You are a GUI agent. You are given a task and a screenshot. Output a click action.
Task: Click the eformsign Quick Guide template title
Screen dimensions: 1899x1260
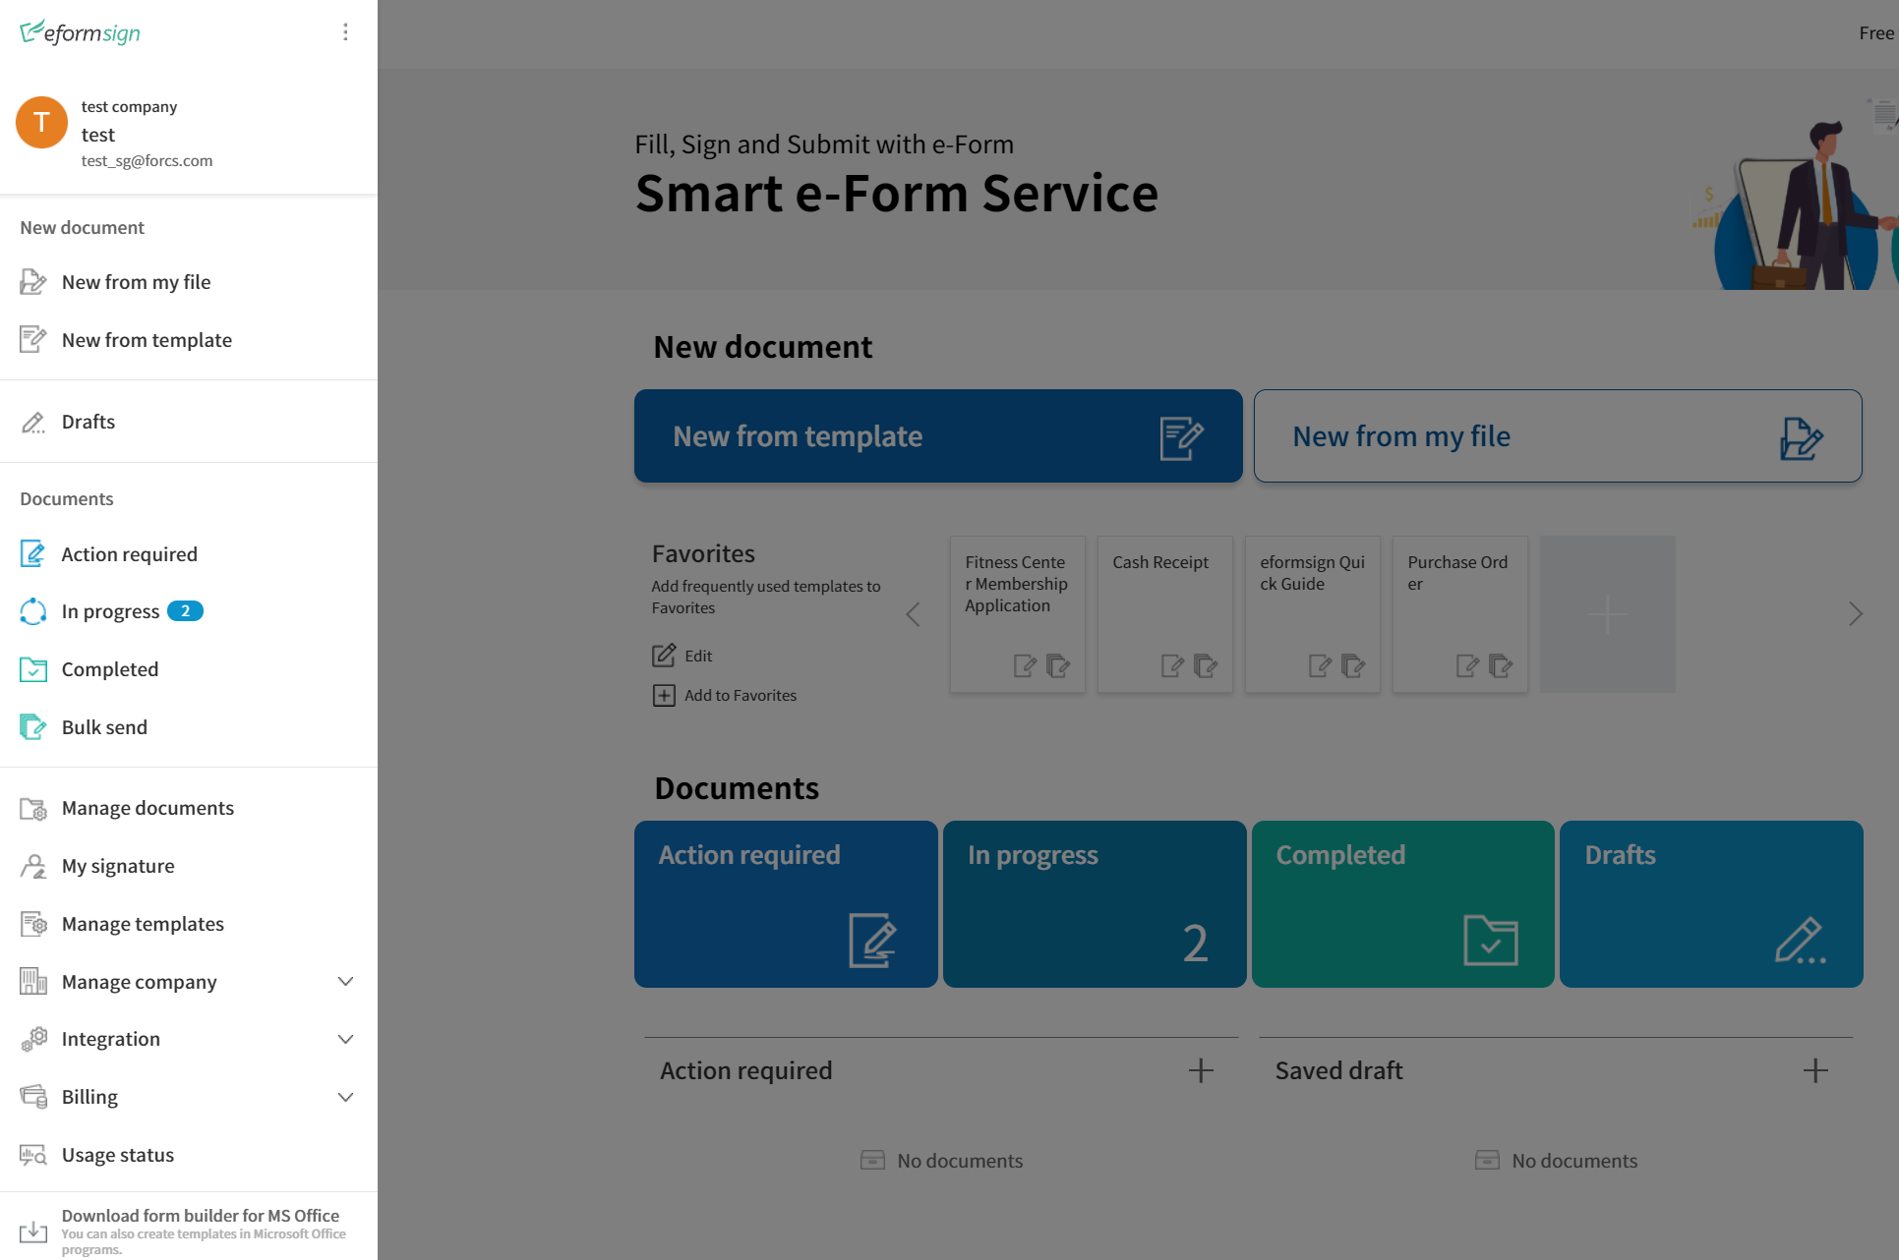(1312, 573)
